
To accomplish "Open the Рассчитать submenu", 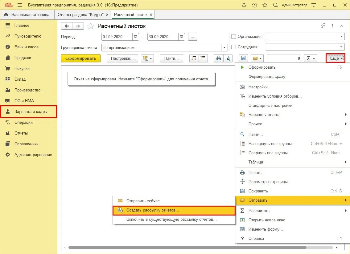I will [x=292, y=211].
